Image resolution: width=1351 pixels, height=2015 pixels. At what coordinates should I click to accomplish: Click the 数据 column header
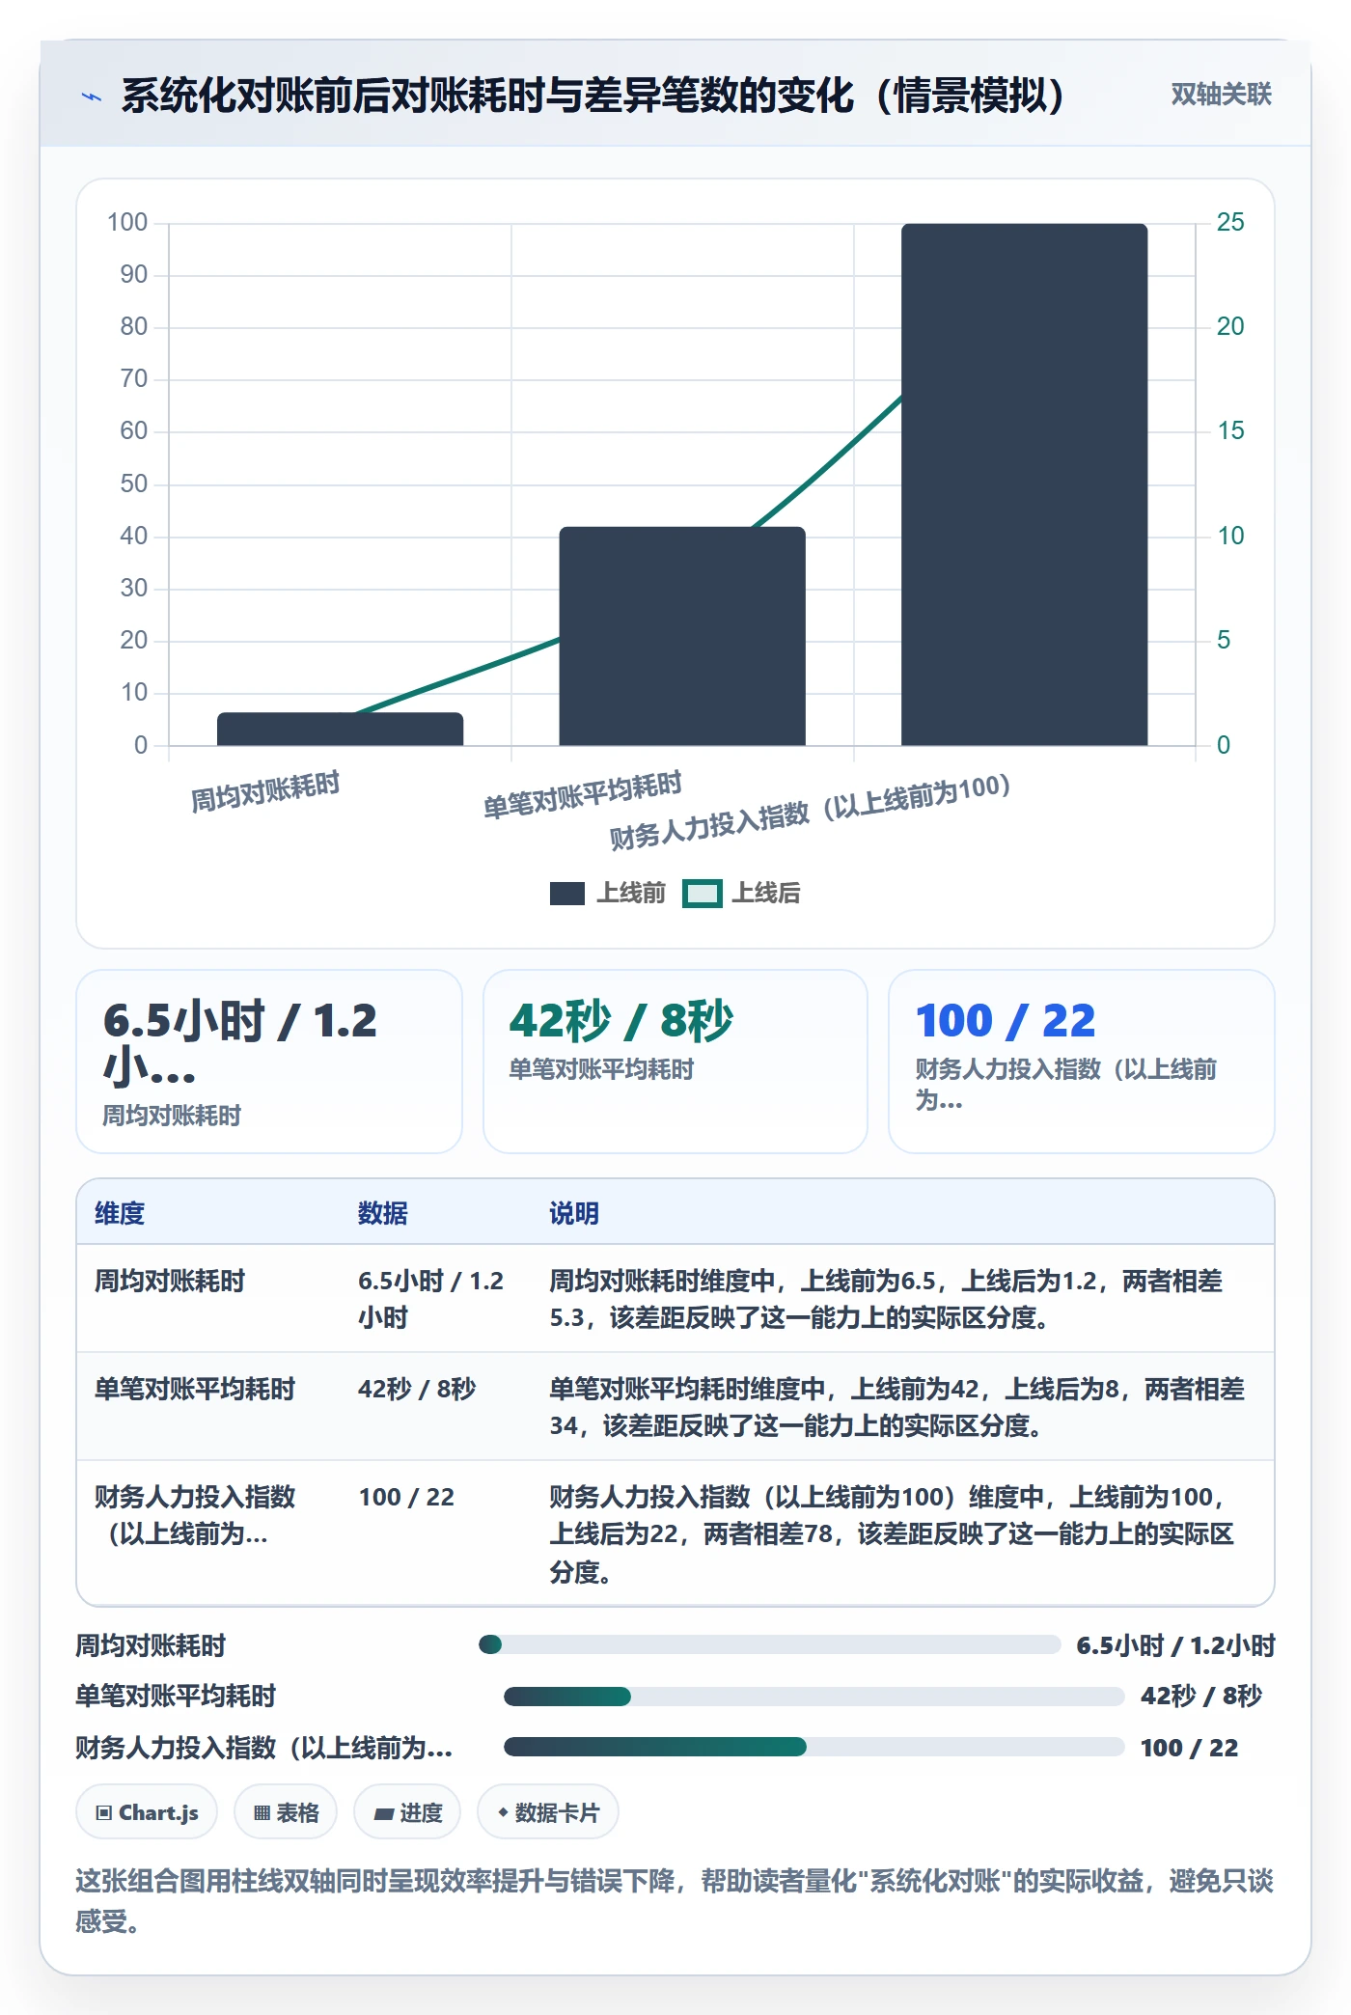(x=383, y=1213)
